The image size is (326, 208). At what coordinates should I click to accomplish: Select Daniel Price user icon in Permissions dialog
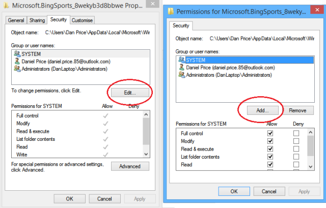181,67
